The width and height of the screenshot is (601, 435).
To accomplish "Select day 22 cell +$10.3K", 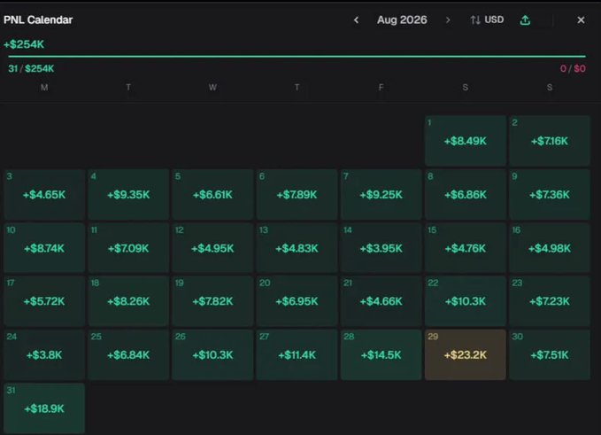I will click(466, 301).
